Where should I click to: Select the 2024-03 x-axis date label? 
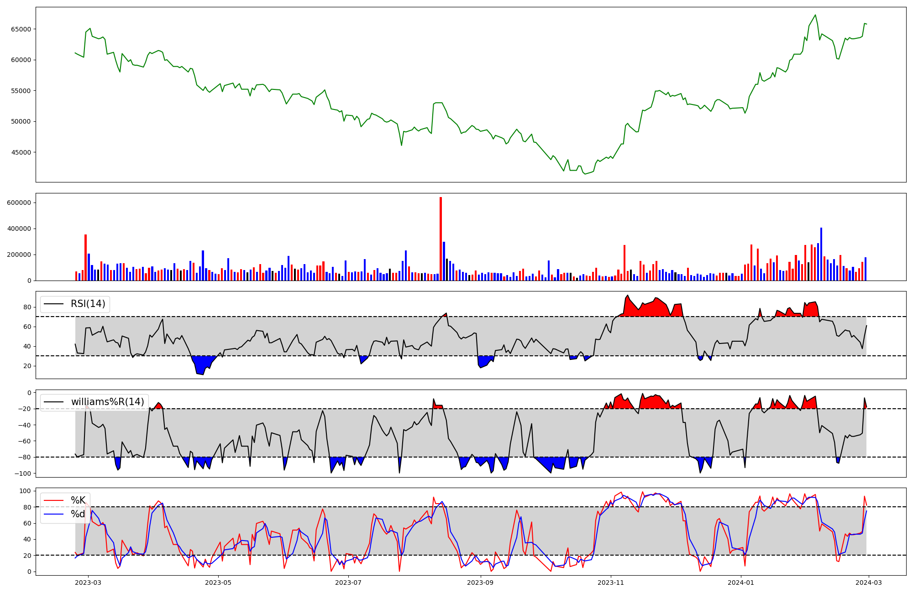tap(868, 583)
